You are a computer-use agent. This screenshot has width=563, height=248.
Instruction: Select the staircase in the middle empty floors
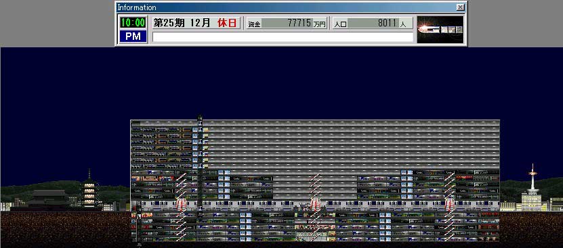315,187
